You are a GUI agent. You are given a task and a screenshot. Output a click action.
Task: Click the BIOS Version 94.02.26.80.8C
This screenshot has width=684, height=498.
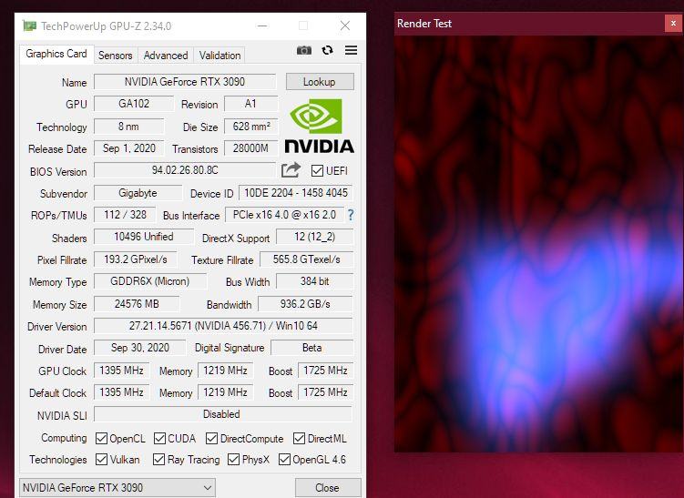tap(185, 170)
